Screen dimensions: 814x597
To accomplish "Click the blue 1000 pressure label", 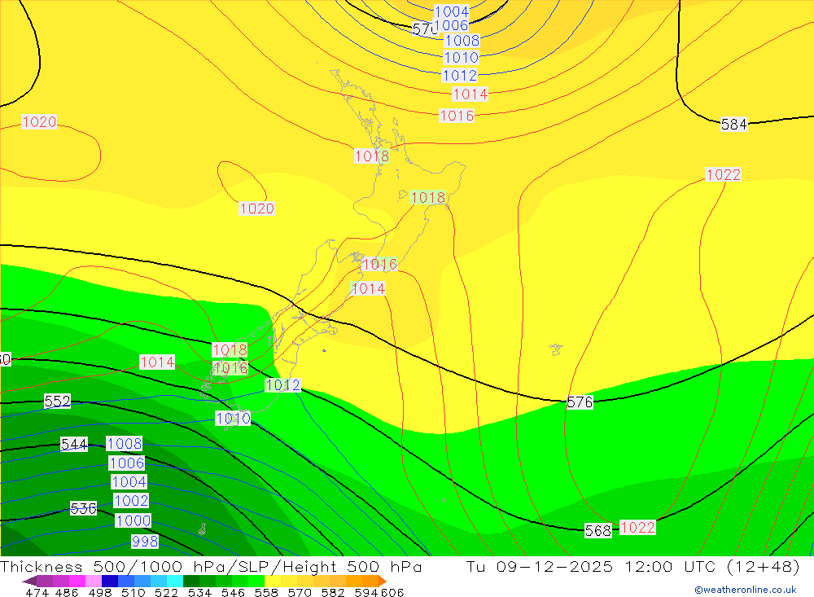I will (133, 520).
